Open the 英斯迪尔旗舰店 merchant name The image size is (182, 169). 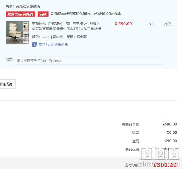(x=28, y=6)
